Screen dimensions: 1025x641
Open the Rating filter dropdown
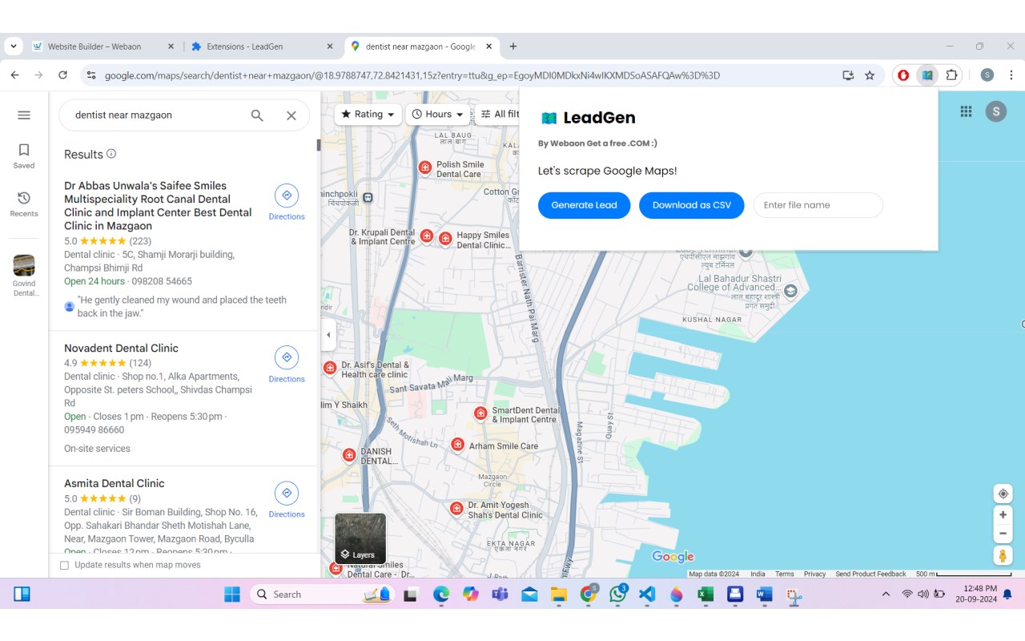(x=368, y=115)
